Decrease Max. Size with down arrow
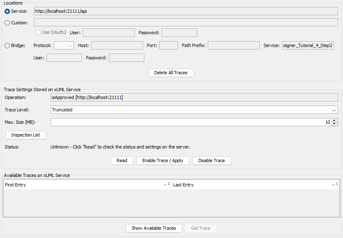The width and height of the screenshot is (343, 238). point(334,124)
